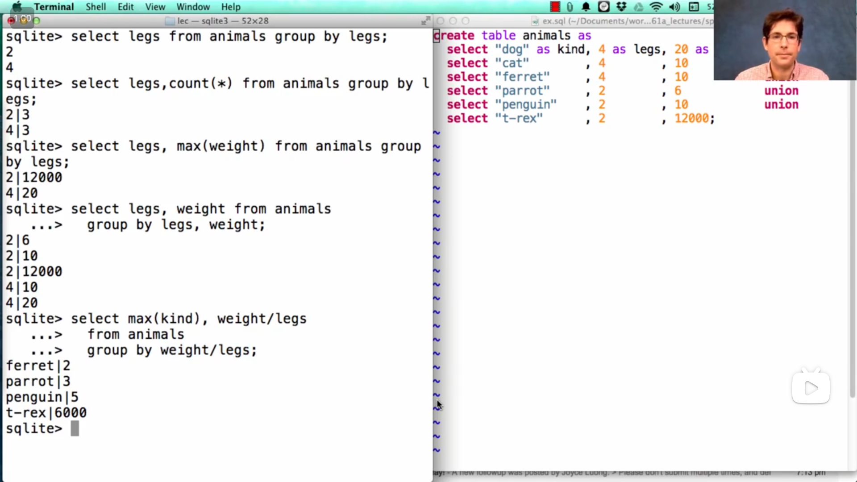The image size is (857, 482).
Task: Open the notification bell menu bar icon
Action: click(x=586, y=7)
